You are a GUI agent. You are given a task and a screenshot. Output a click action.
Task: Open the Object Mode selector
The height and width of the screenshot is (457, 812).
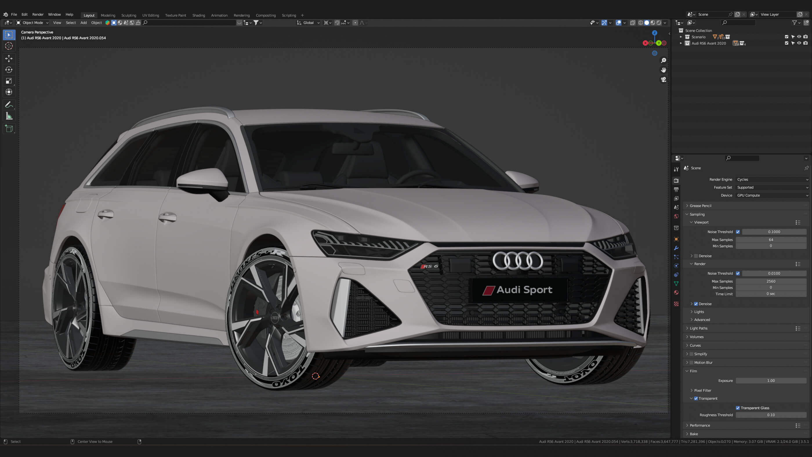[x=32, y=23]
